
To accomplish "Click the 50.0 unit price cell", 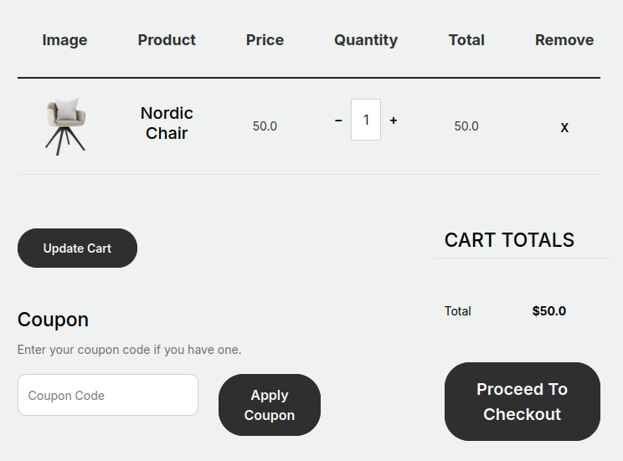I will tap(265, 126).
